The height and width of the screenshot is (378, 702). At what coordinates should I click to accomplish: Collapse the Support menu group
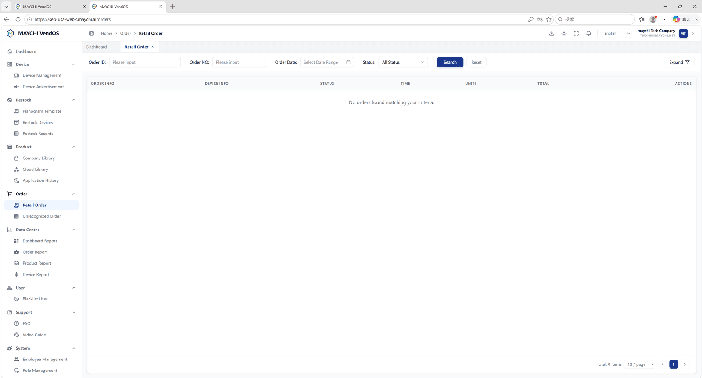coord(74,313)
